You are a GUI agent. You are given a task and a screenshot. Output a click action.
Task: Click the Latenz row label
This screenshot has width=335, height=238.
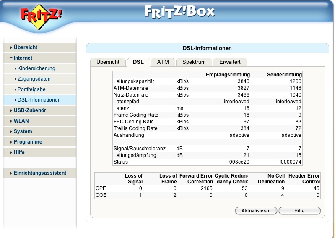coord(121,108)
